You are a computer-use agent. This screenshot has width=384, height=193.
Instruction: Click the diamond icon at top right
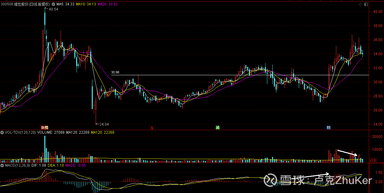[x=360, y=4]
